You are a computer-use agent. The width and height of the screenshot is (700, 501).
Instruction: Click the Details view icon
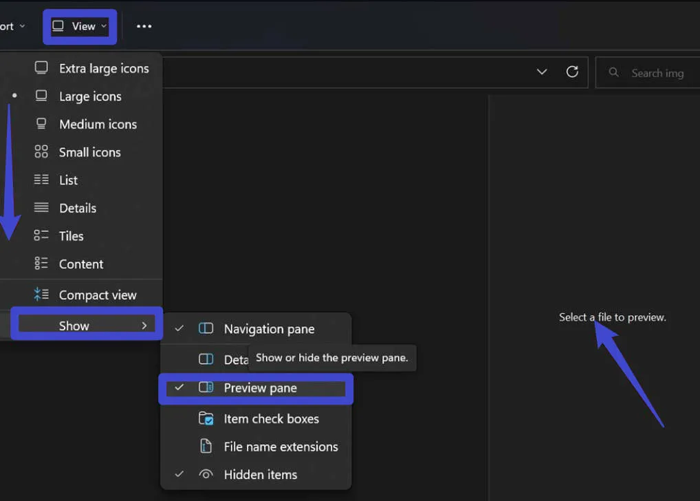(x=41, y=208)
